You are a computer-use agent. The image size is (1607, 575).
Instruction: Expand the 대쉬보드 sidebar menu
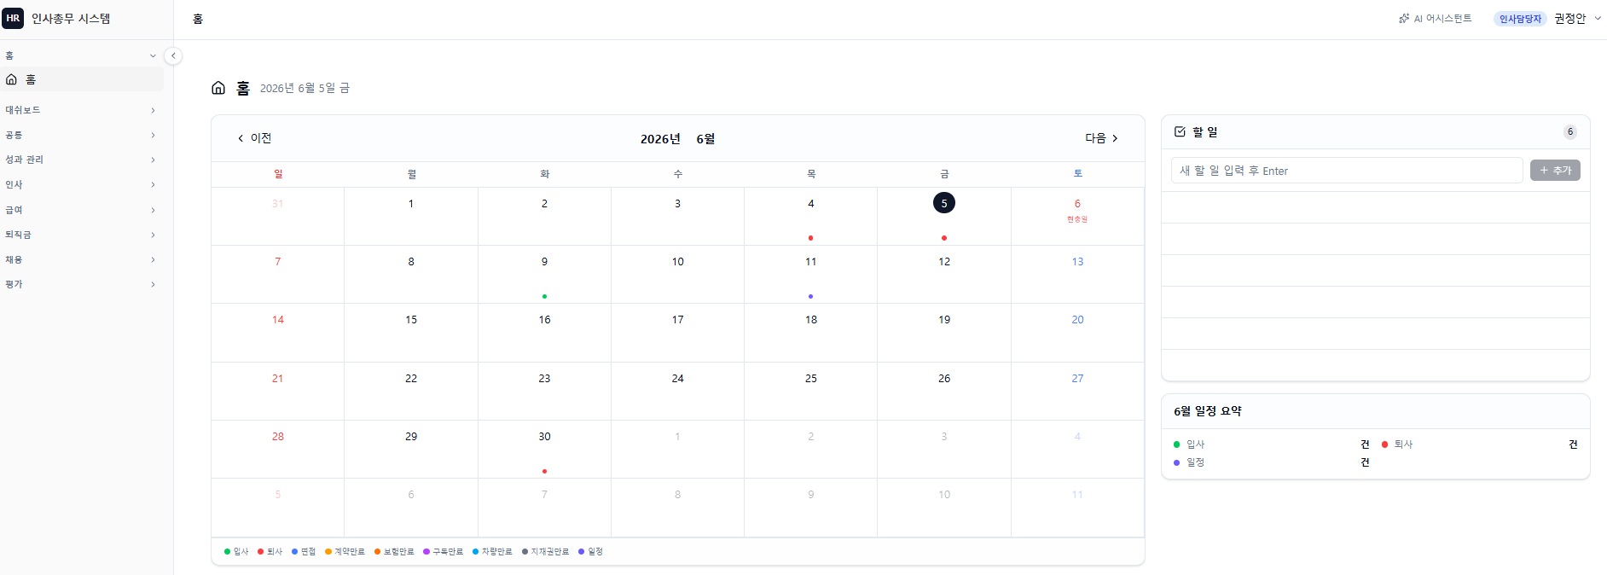click(x=81, y=110)
